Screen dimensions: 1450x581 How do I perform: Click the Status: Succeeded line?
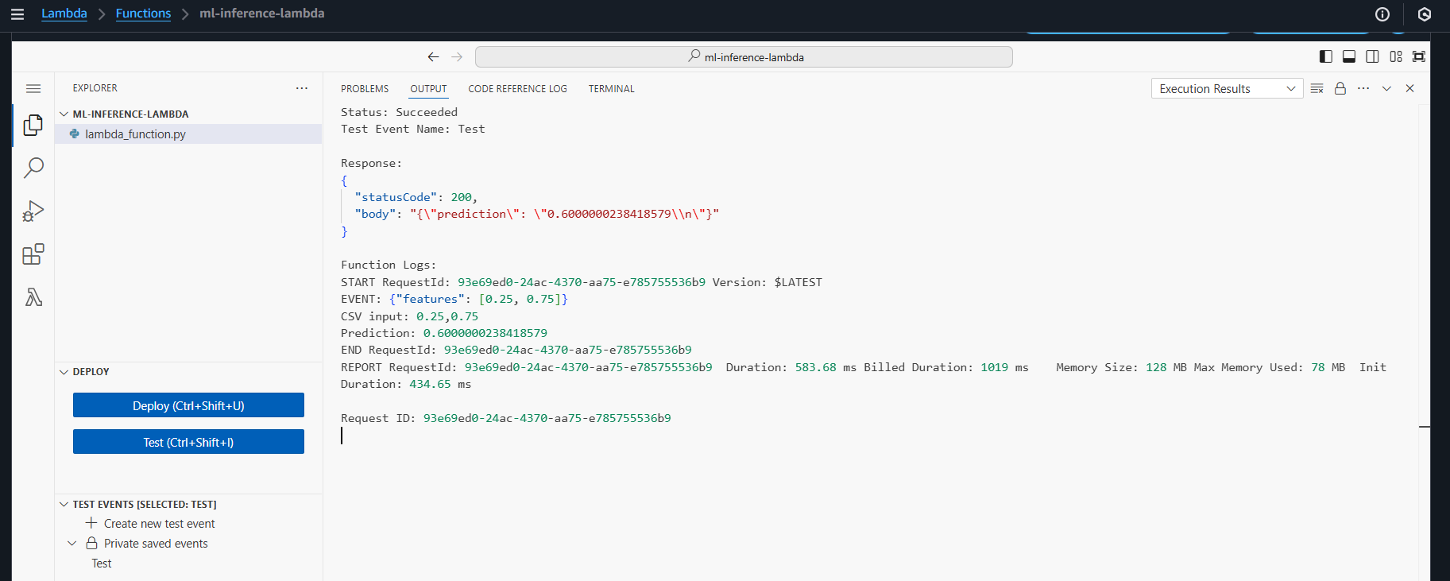(x=399, y=112)
